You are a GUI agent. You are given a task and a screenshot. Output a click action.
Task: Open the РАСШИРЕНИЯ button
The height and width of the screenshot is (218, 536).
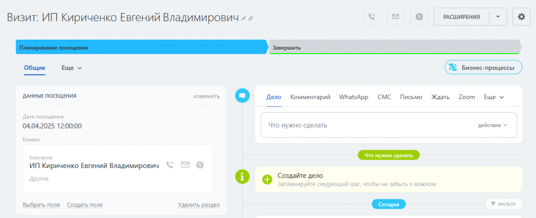tap(462, 17)
